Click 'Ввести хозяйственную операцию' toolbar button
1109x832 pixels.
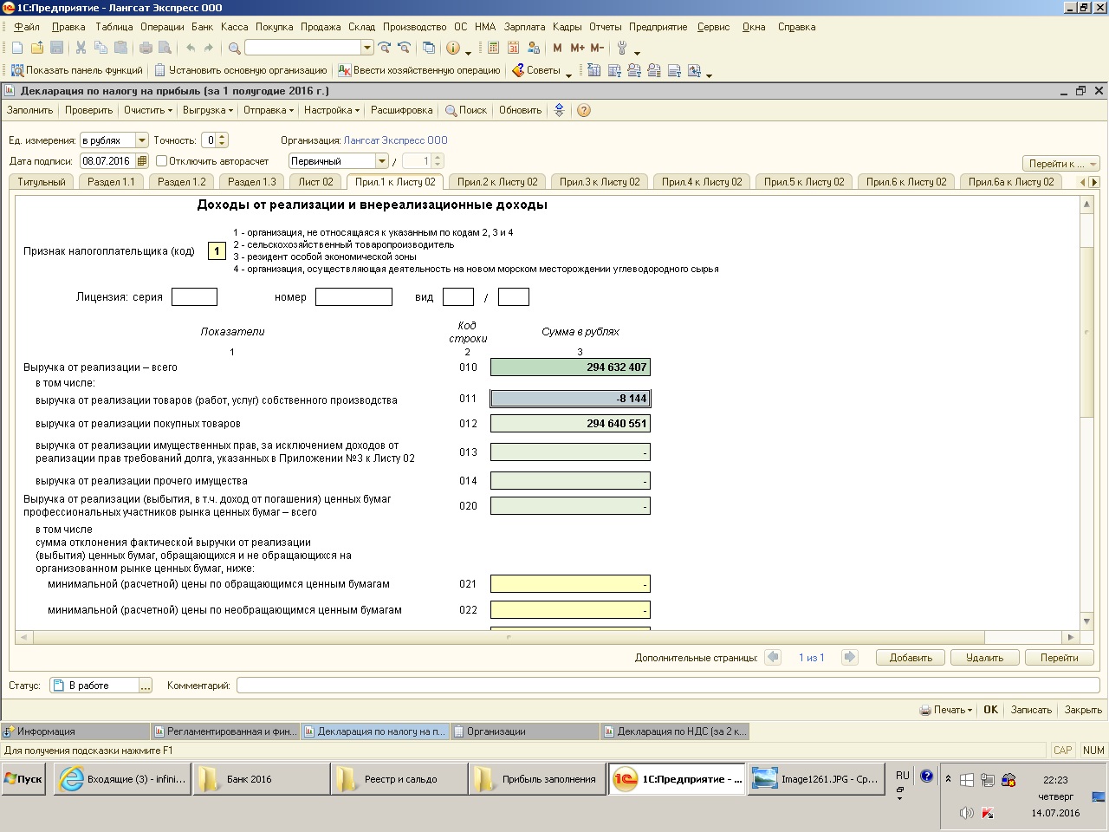tap(419, 70)
